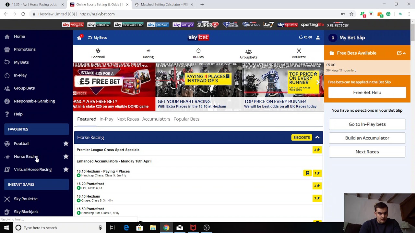
Task: Open Enhanced Accumulators Monday 15th April
Action: (198, 161)
